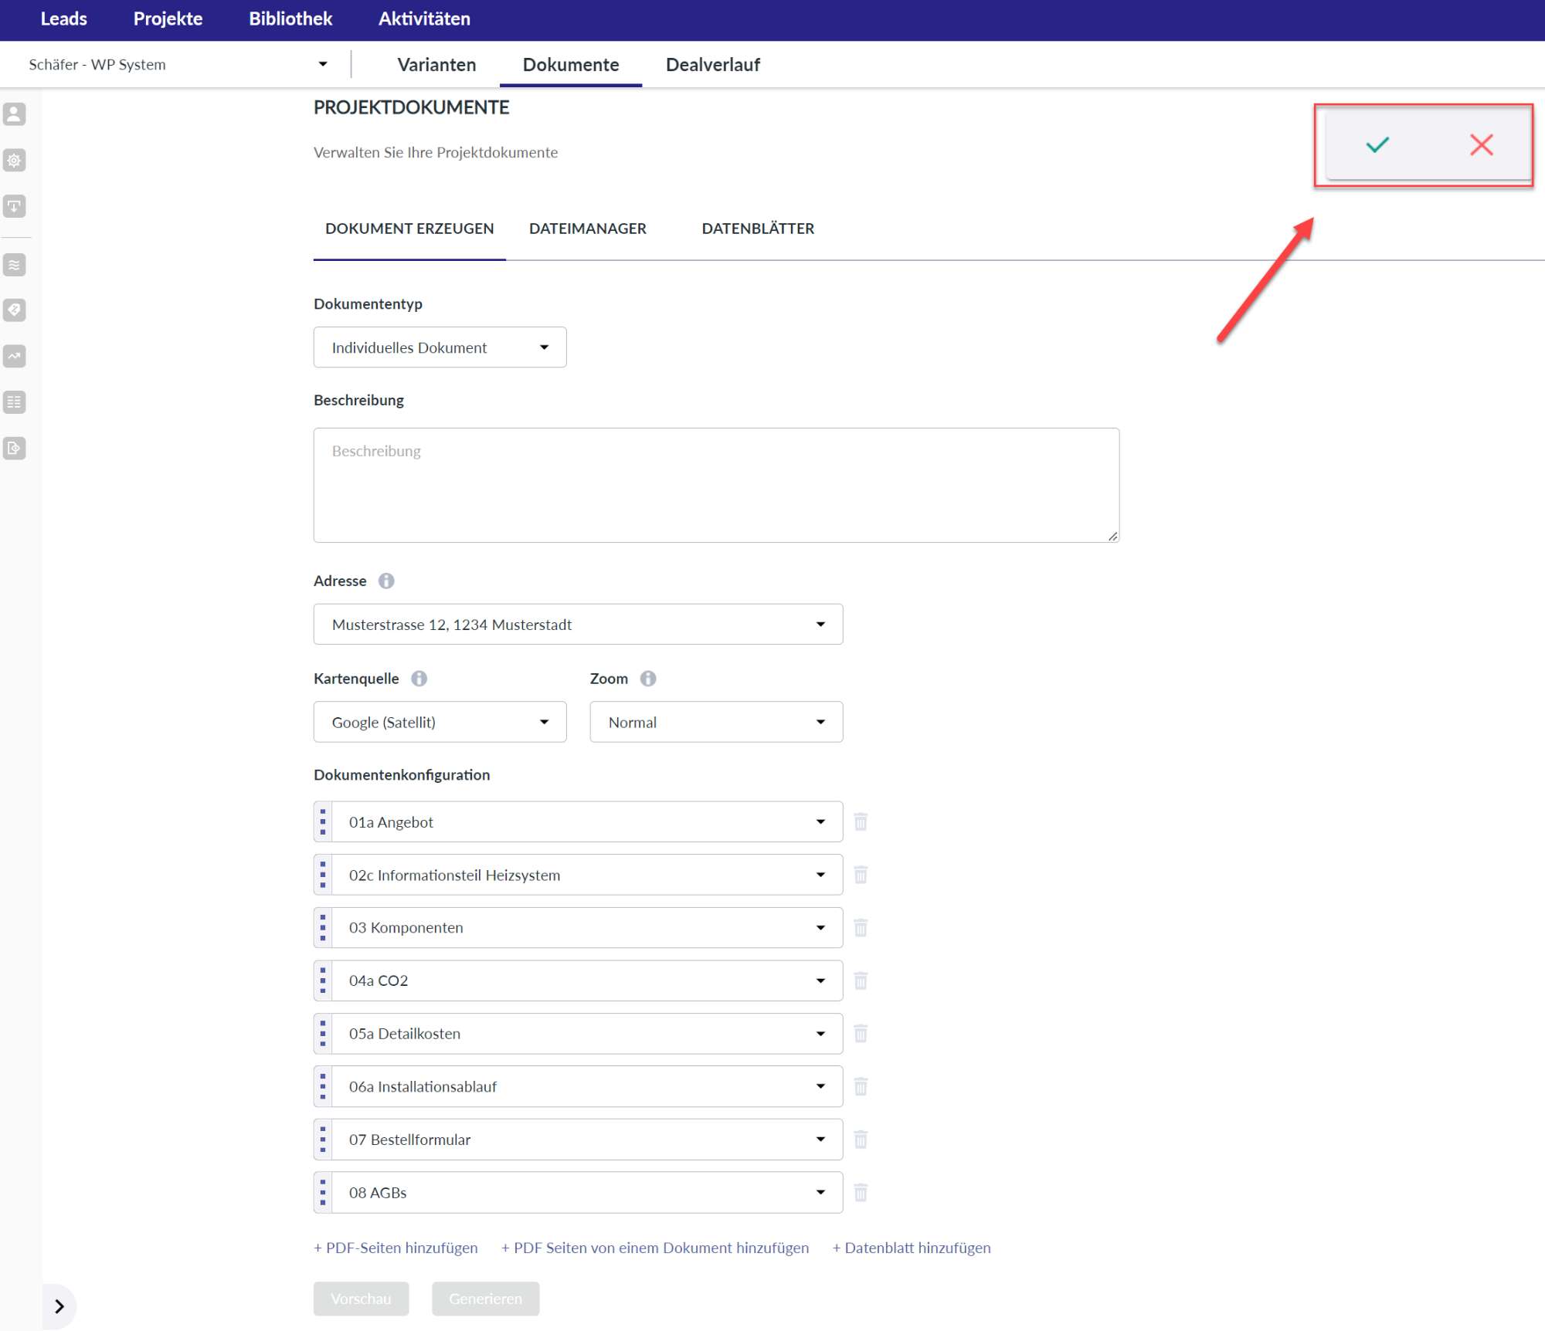Open the 04a CO2 configuration dropdown
The image size is (1545, 1331).
[x=586, y=980]
